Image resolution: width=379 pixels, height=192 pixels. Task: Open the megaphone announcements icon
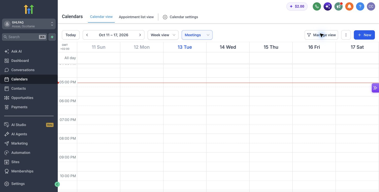point(339,6)
